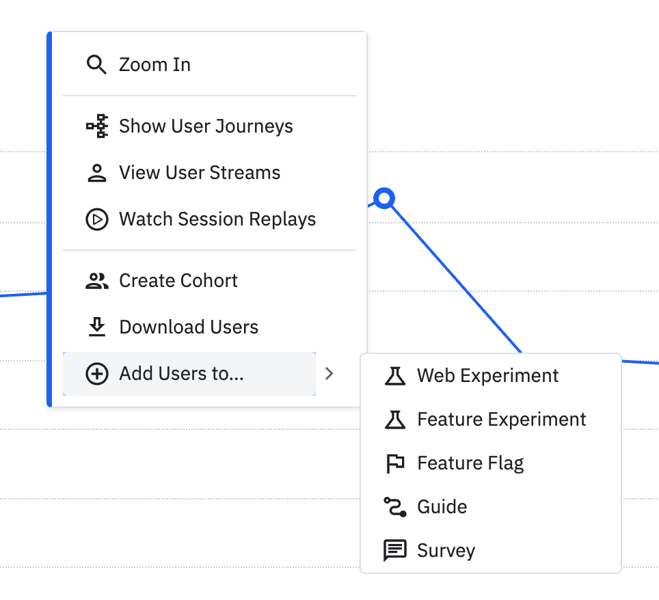659x600 pixels.
Task: Click the Watch Session Replays play icon
Action: click(96, 219)
